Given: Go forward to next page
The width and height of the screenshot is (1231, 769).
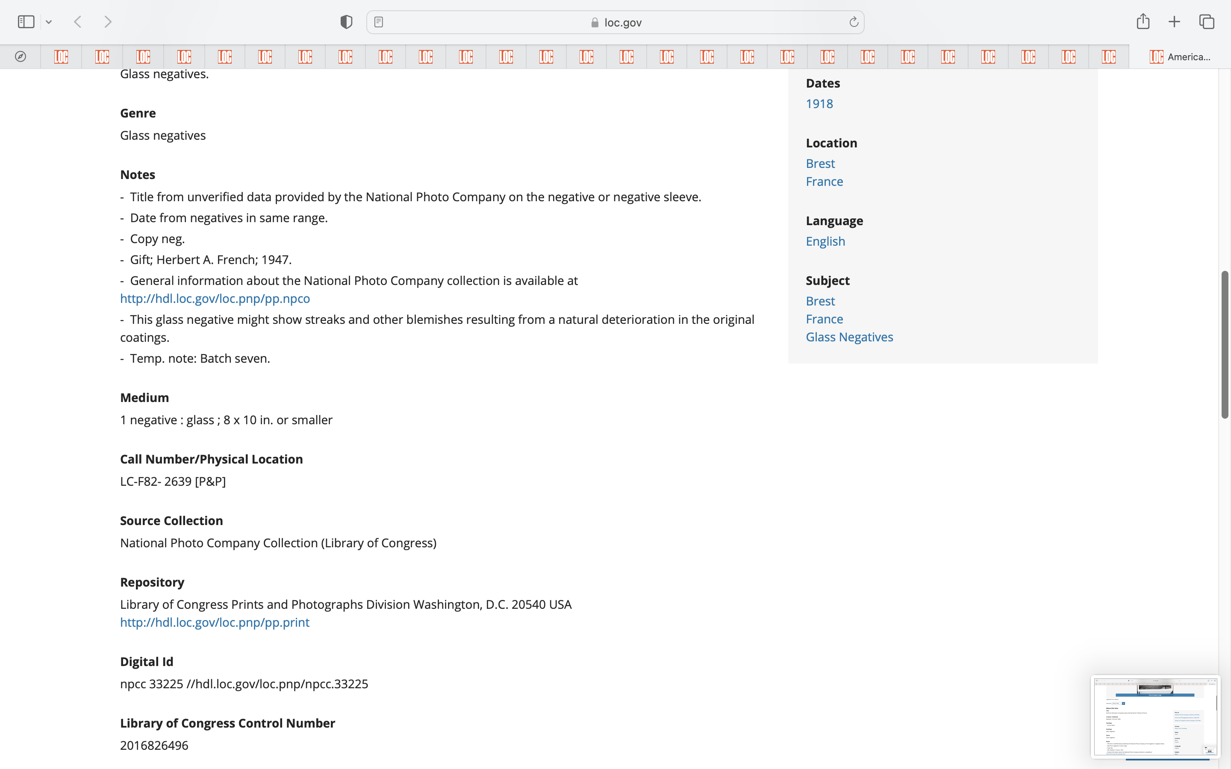Looking at the screenshot, I should 108,22.
